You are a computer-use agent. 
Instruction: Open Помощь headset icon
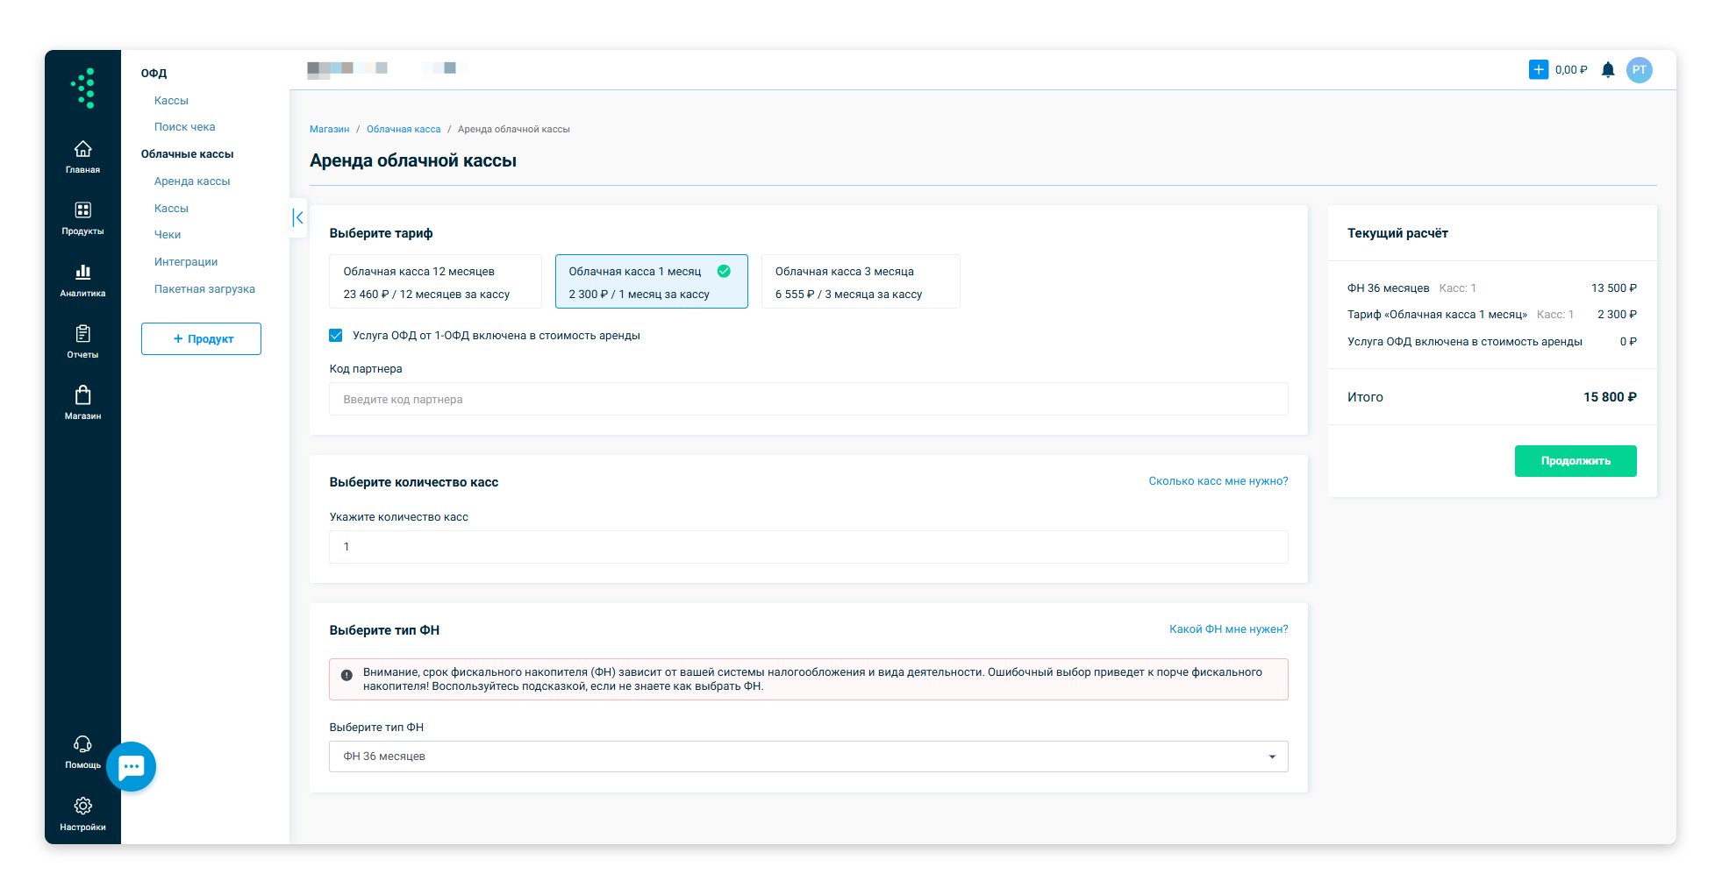click(x=82, y=745)
